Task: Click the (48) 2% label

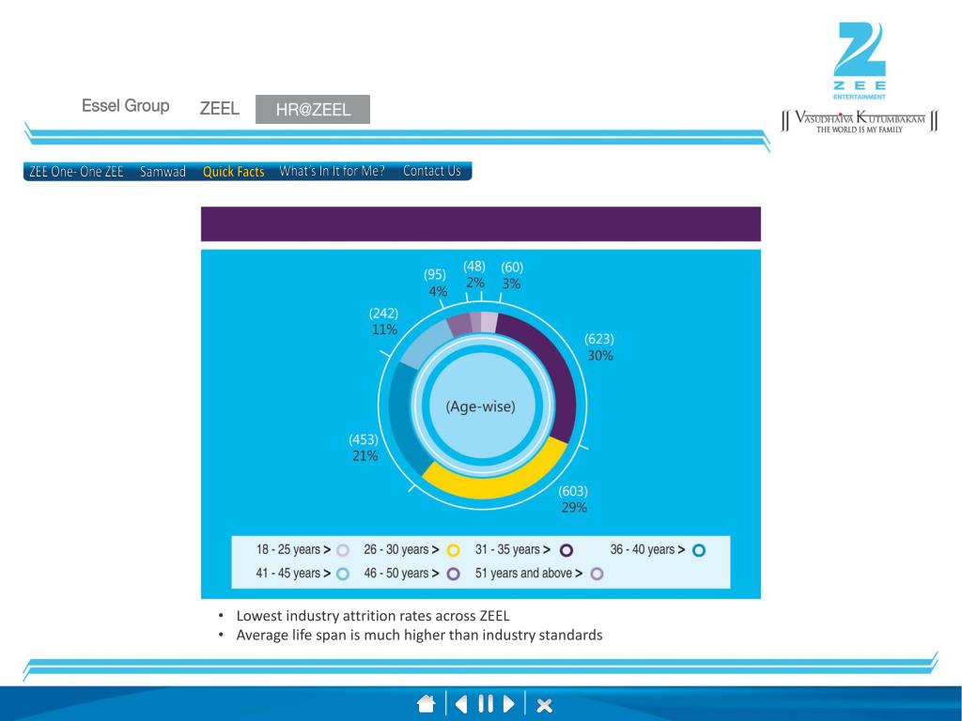Action: (474, 274)
